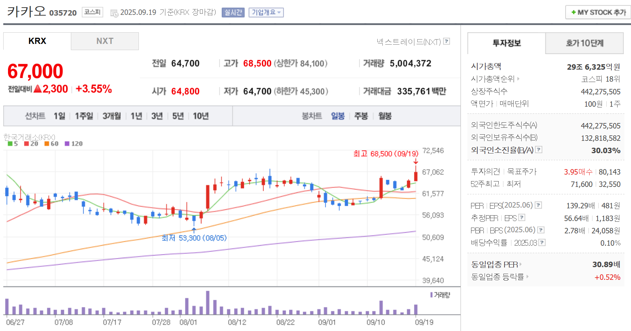Screen dimensions: 631x331
Task: Open the help icon beside 추정PER EPS
Action: [522, 217]
